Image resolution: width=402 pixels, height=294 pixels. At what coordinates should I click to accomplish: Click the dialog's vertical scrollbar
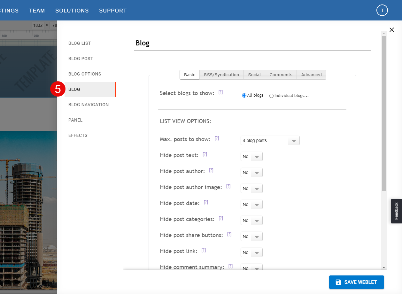(x=384, y=114)
